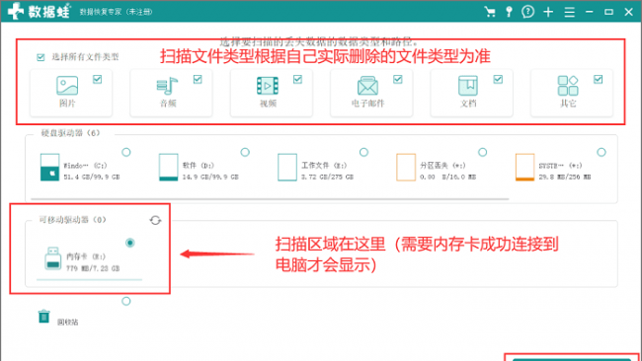Open the help question mark icon
The image size is (642, 361).
pyautogui.click(x=528, y=12)
